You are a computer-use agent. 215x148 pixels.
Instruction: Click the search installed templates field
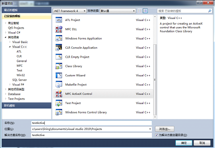point(182,11)
